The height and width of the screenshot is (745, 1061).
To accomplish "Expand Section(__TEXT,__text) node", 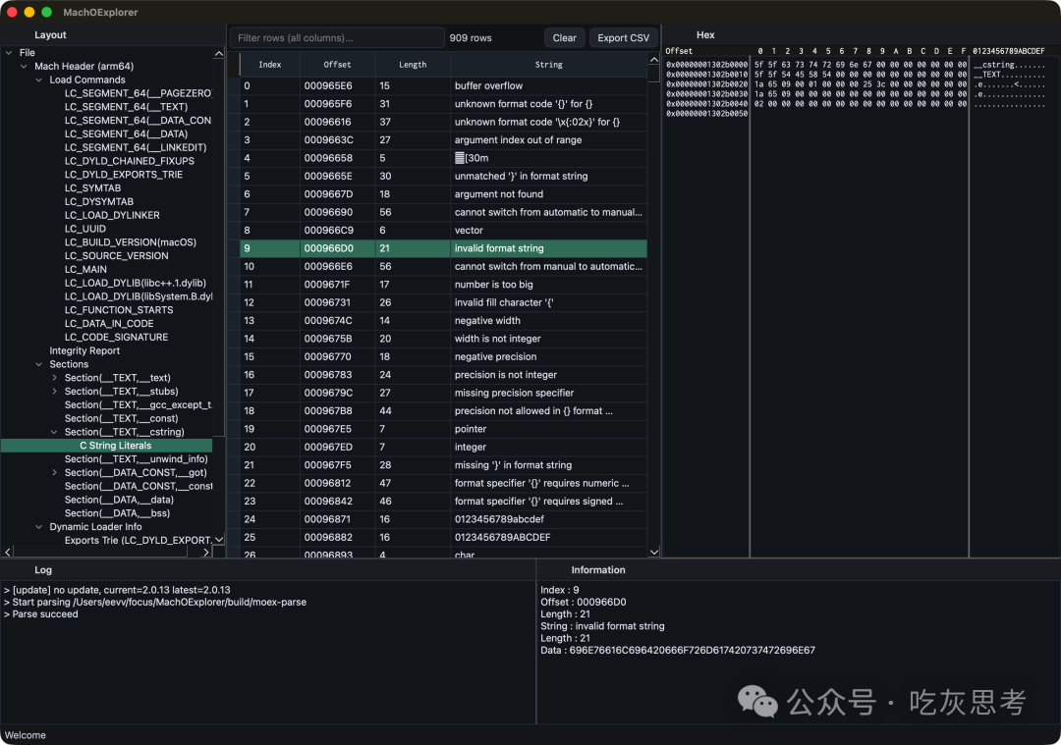I will click(x=54, y=378).
